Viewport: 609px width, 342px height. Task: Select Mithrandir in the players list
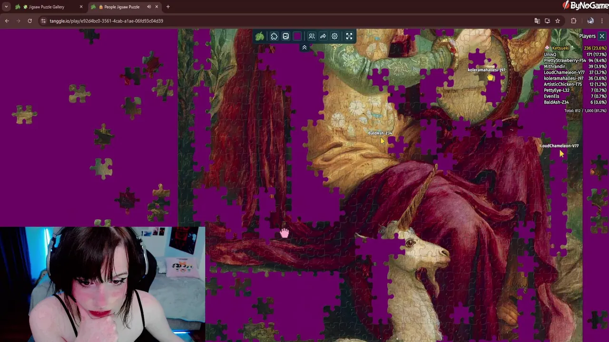coord(554,66)
